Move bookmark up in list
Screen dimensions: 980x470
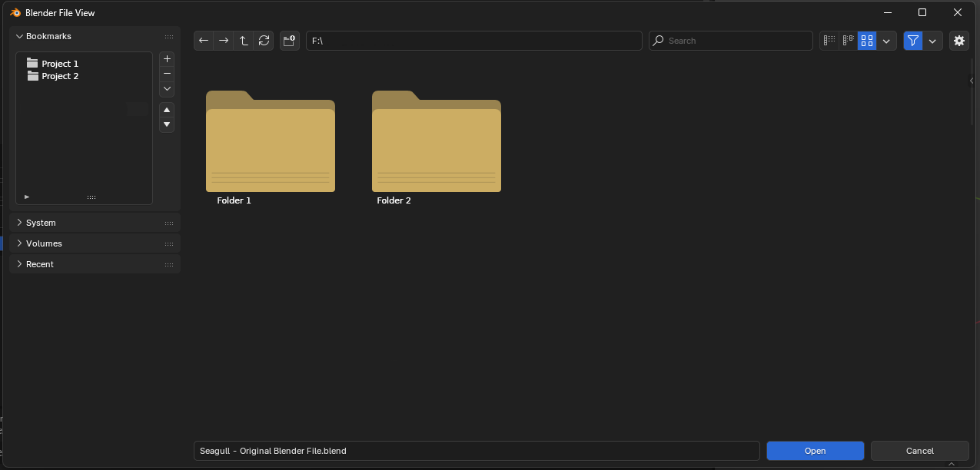pyautogui.click(x=167, y=110)
